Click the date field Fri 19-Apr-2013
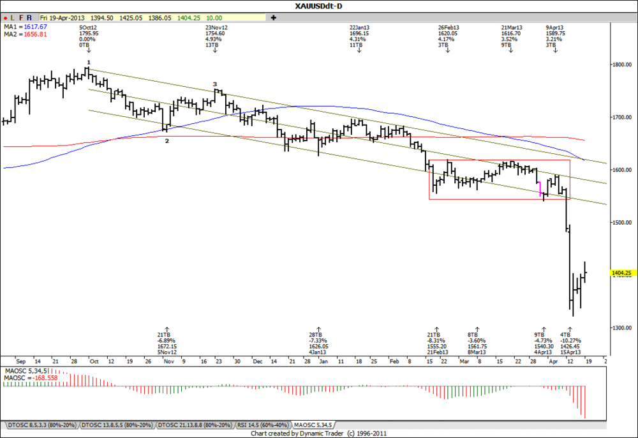The height and width of the screenshot is (438, 638). click(63, 18)
